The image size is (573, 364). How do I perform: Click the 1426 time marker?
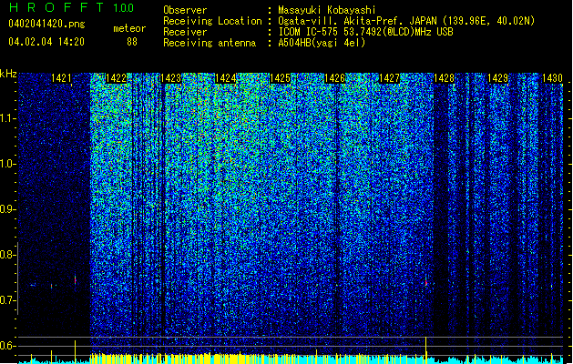click(x=334, y=78)
